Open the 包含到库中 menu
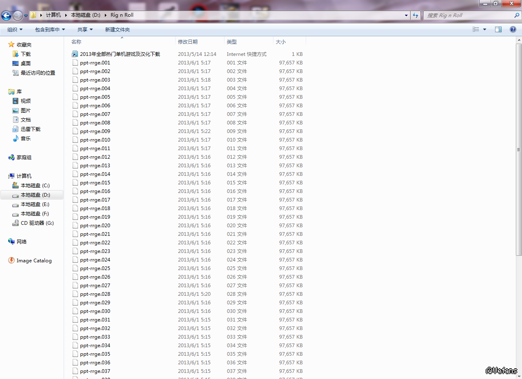Viewport: 522px width, 379px height. tap(50, 29)
